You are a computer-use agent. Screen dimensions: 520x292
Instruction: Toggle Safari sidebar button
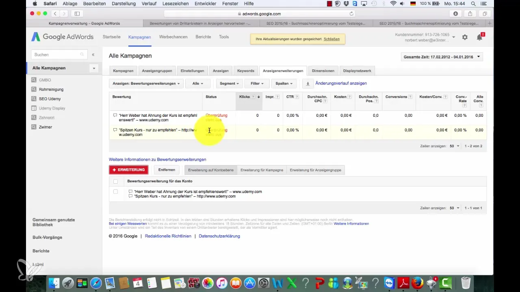point(76,13)
